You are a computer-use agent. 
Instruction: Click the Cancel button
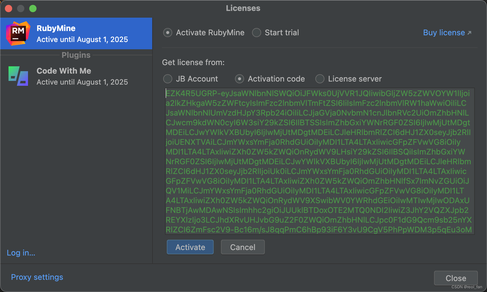[243, 247]
